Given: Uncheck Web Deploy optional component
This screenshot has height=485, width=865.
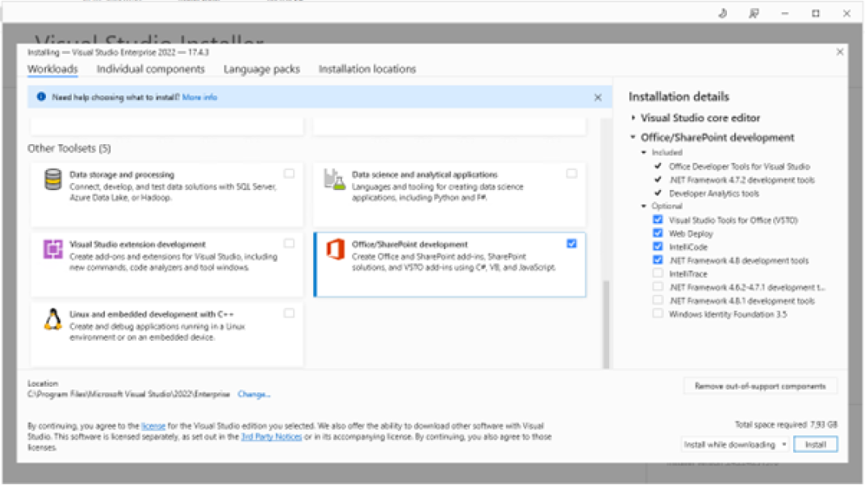Looking at the screenshot, I should tap(658, 234).
